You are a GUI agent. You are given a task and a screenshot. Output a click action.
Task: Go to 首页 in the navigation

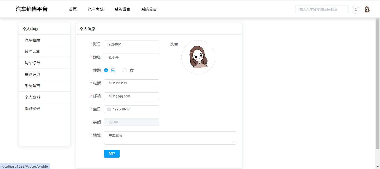pos(73,9)
